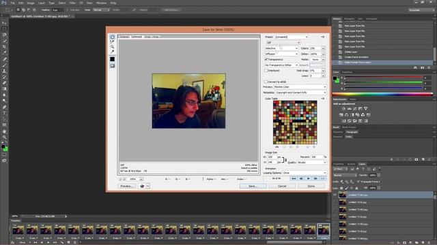Open the Preset dropdown
Viewport: 437px width, 245px height.
[x=292, y=37]
